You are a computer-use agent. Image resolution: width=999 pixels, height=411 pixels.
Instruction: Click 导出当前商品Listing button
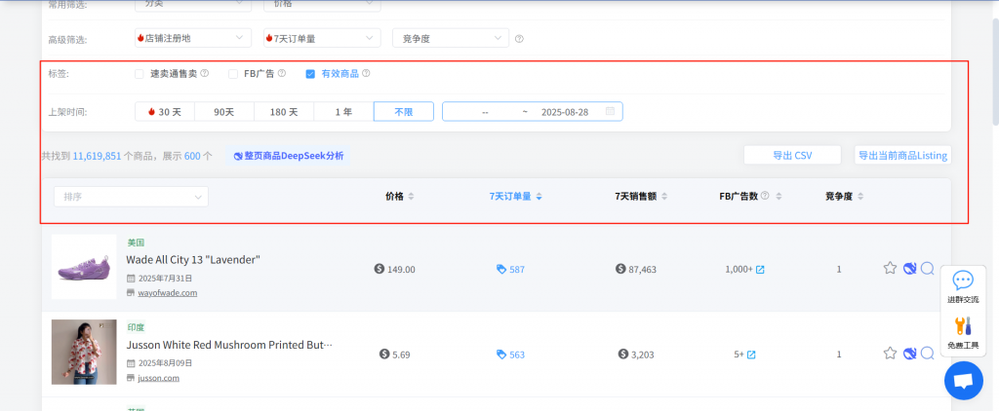tap(902, 155)
